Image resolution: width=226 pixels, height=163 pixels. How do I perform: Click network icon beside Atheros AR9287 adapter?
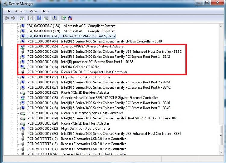tap(23, 47)
